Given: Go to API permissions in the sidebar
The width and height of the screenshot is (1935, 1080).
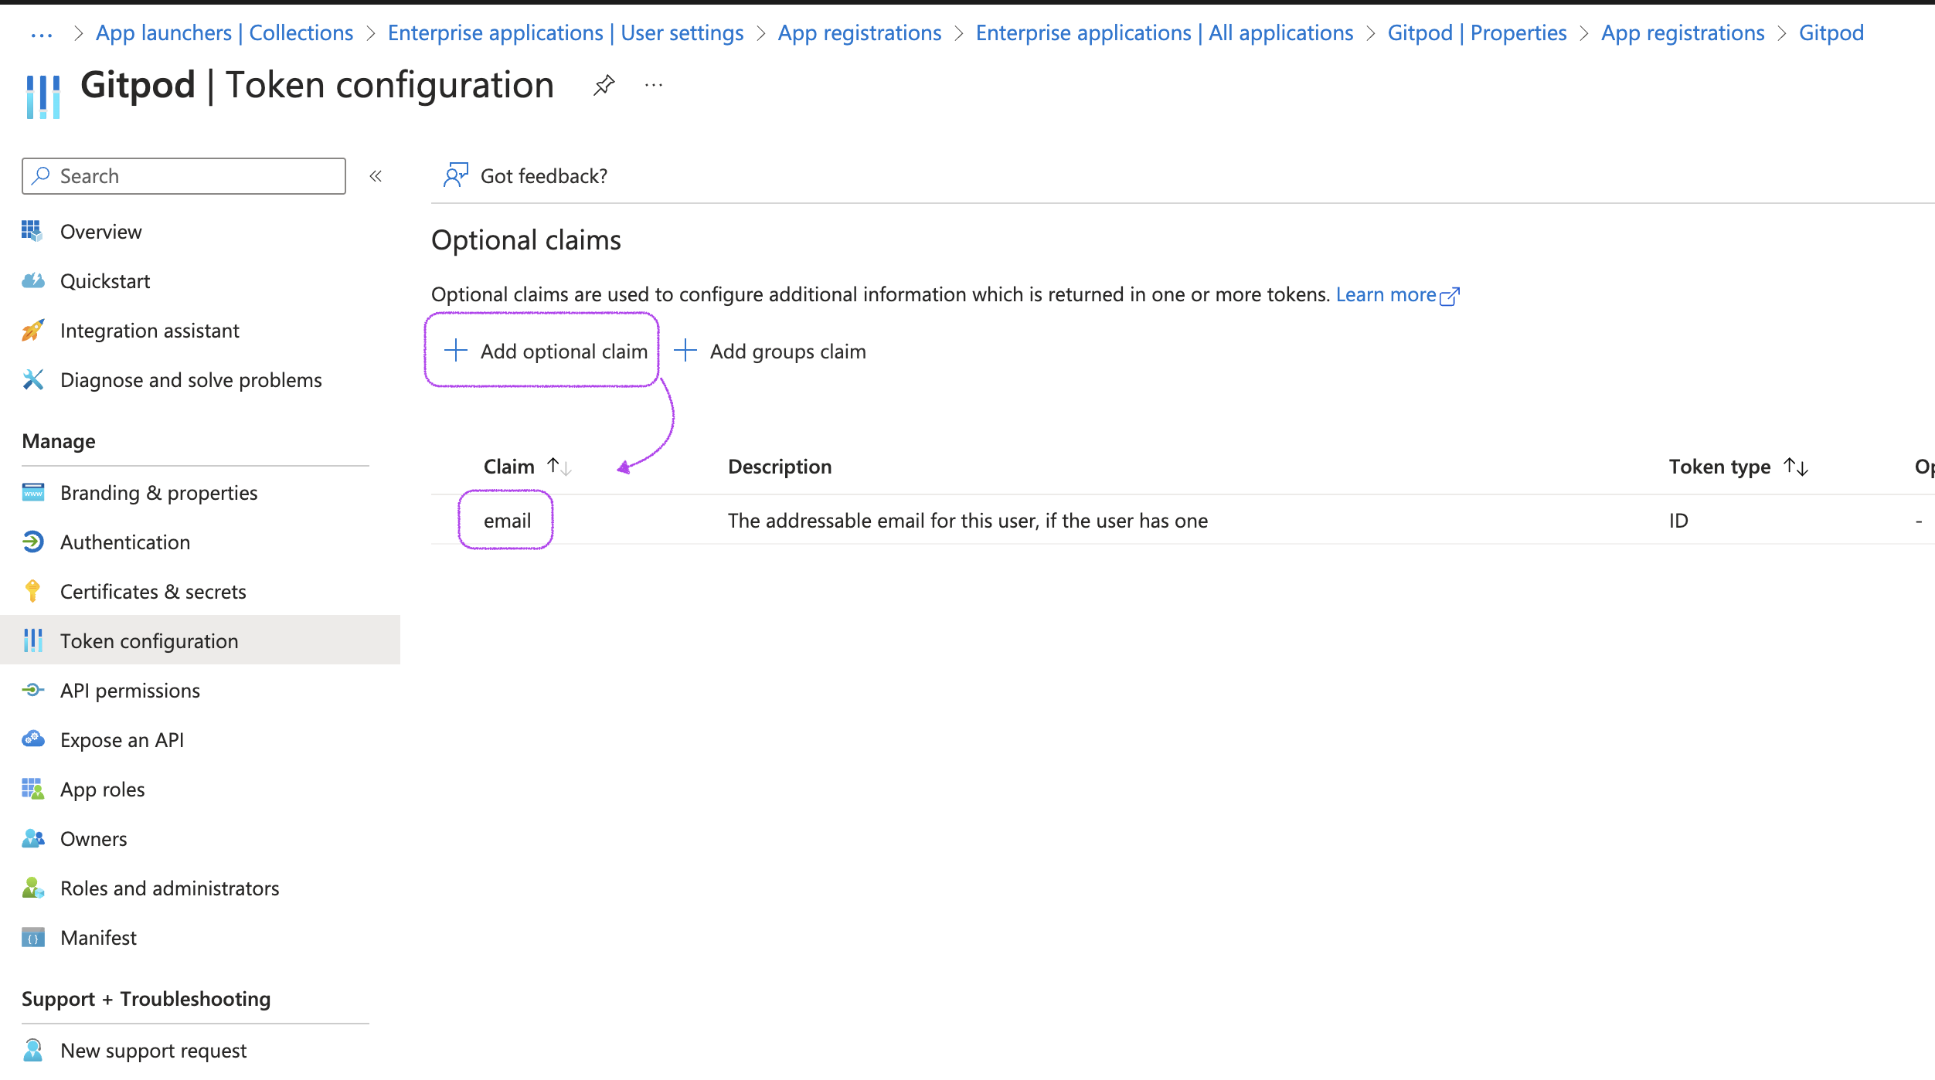Looking at the screenshot, I should click(130, 691).
